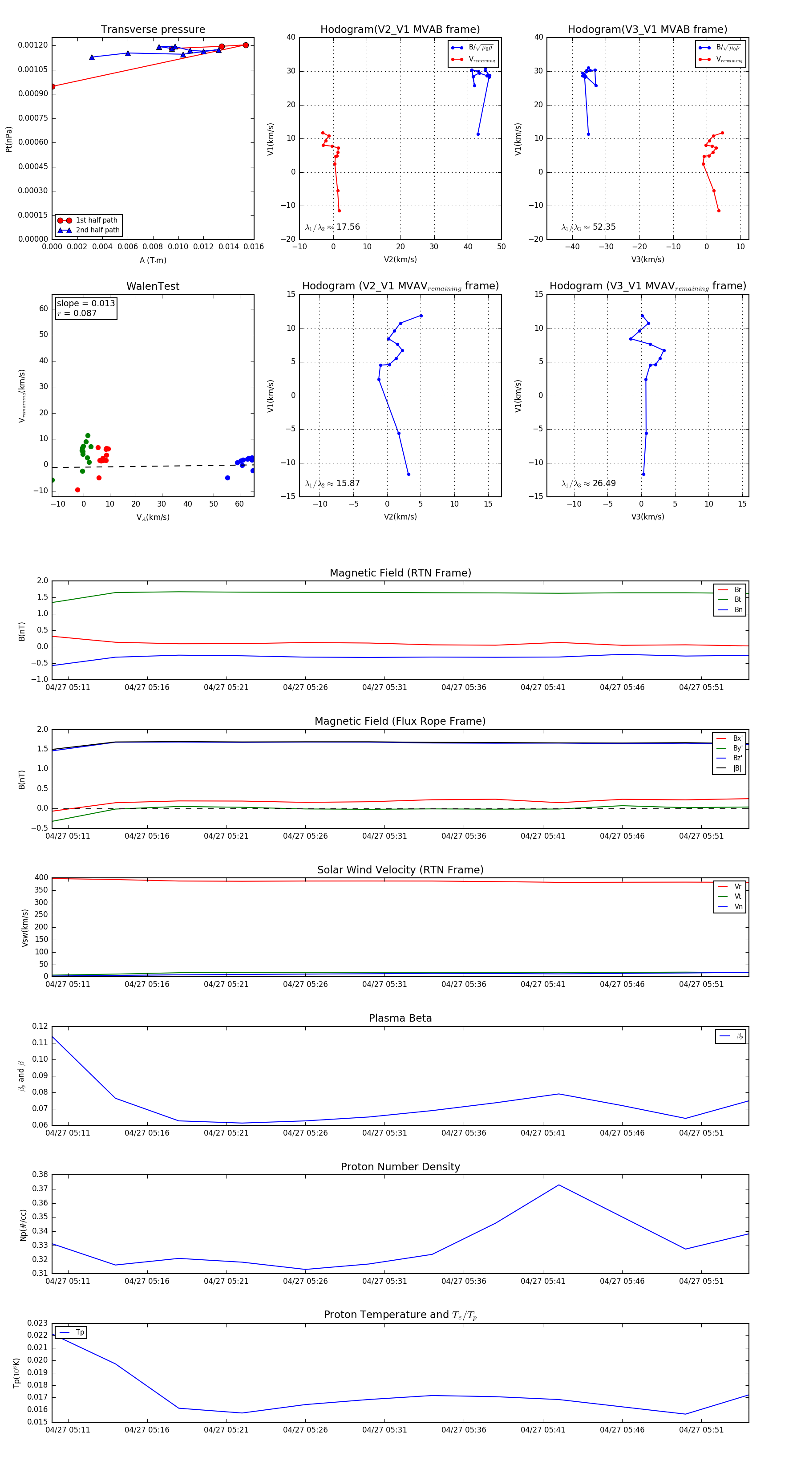Click the 'Np(#/cc)' y-axis label

pyautogui.click(x=24, y=1225)
